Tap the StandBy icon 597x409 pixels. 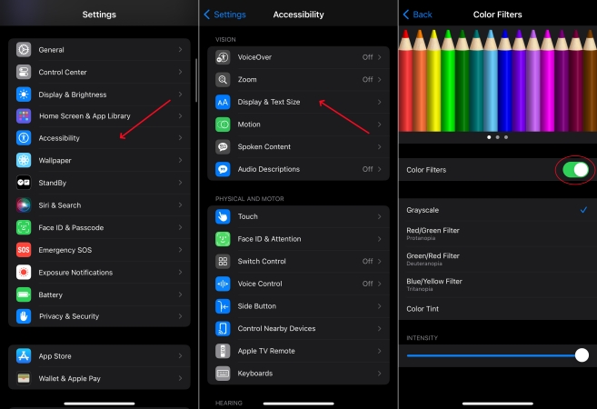[x=24, y=183]
